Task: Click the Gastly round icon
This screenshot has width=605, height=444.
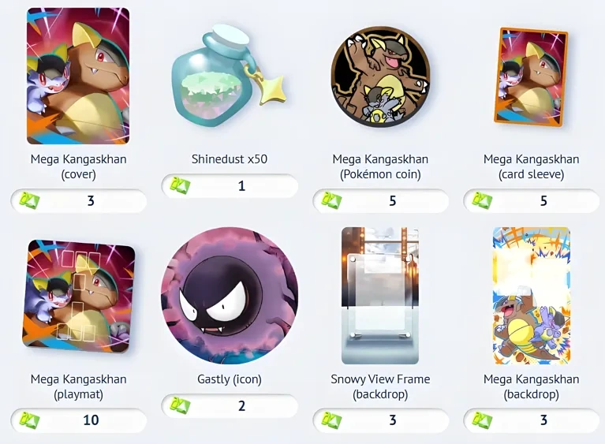Action: click(x=230, y=296)
